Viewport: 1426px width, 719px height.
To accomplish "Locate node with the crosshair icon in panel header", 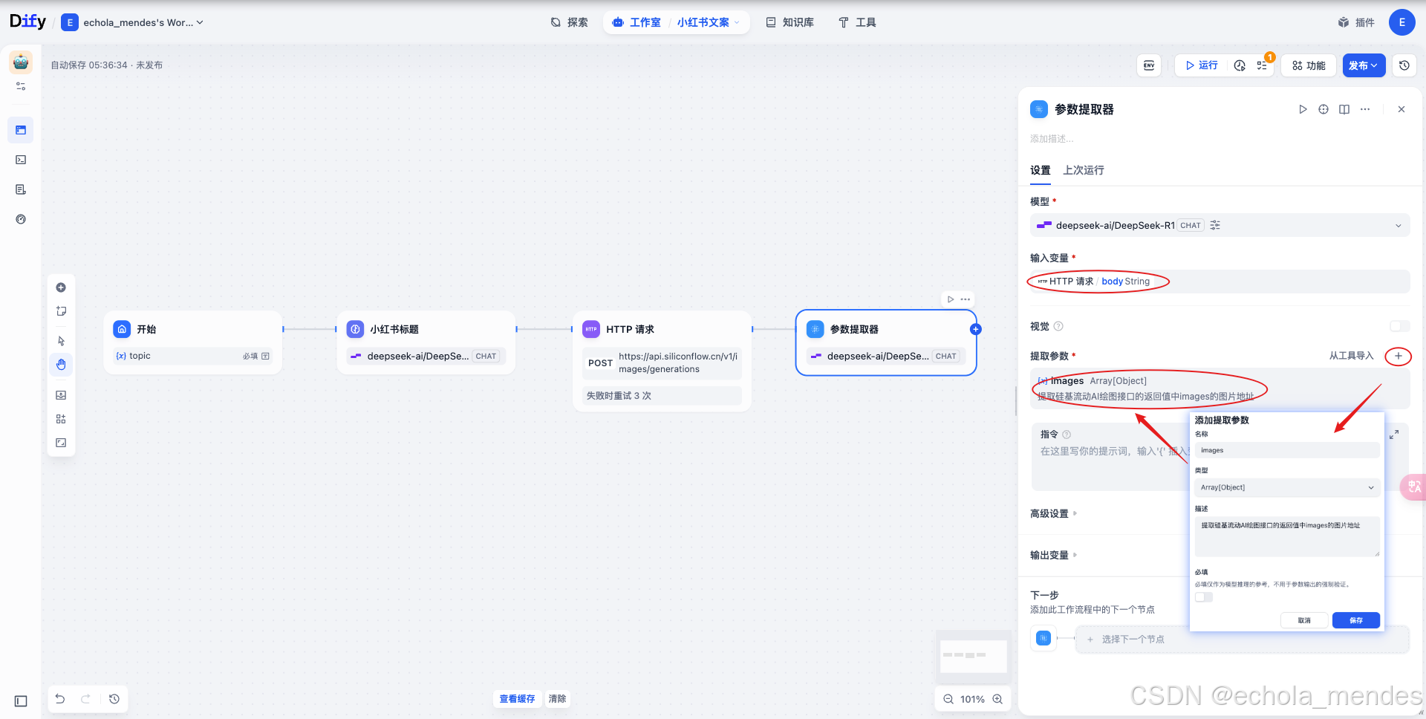I will [x=1324, y=109].
